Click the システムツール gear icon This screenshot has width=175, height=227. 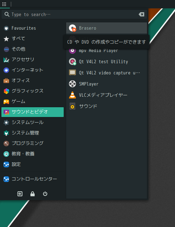coord(6,123)
